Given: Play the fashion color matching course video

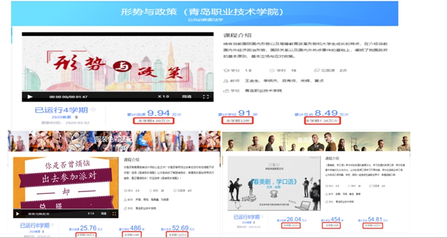Looking at the screenshot, I should [18, 214].
